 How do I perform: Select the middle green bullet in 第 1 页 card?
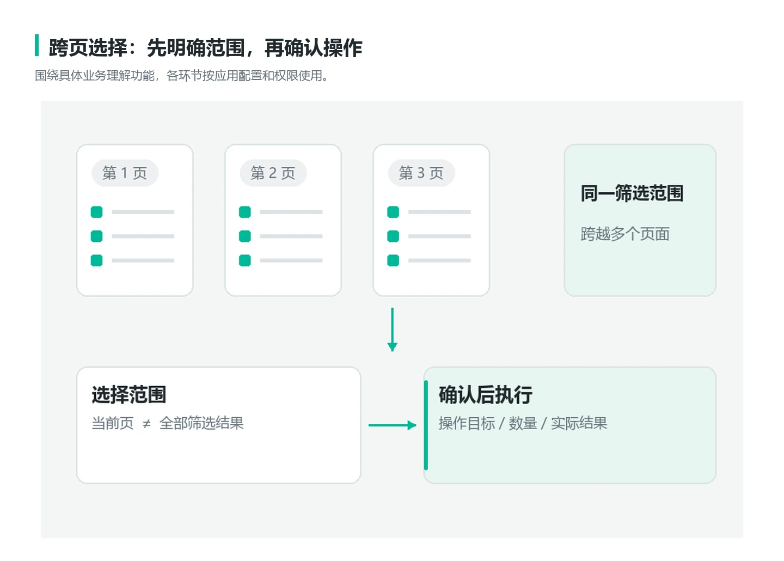(x=97, y=236)
